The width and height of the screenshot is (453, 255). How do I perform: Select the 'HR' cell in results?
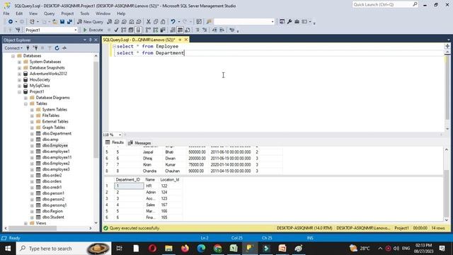coord(151,186)
